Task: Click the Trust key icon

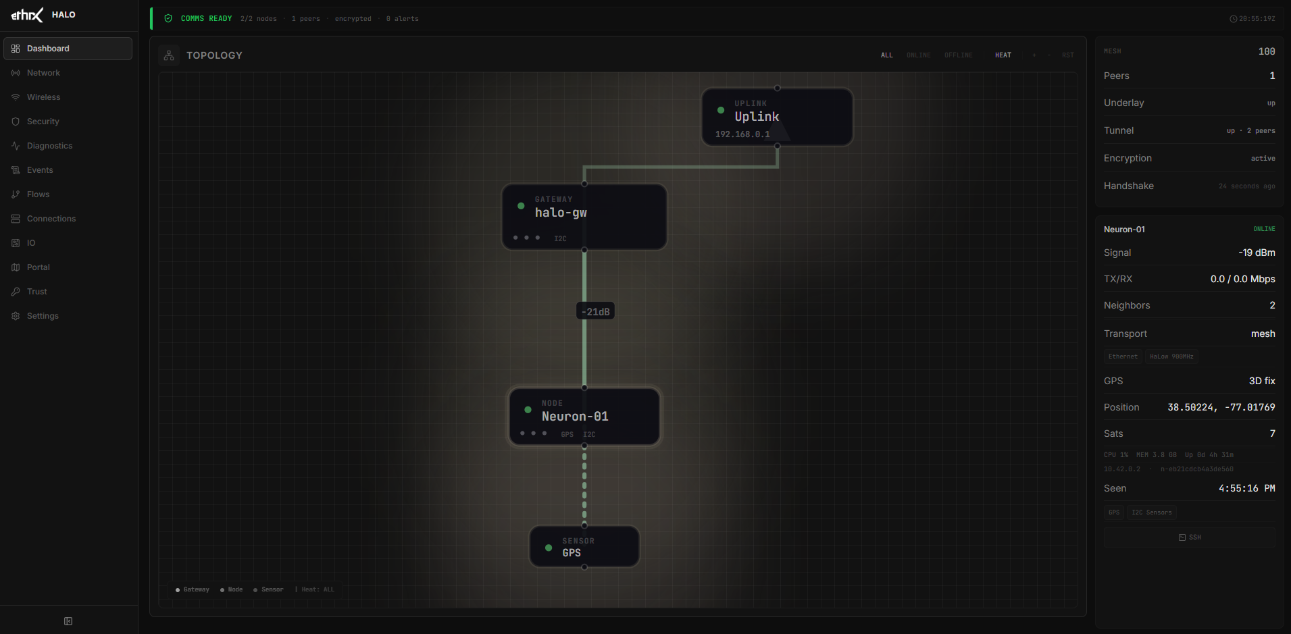Action: [16, 292]
